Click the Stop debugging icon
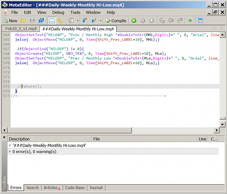This screenshot has width=227, height=194. tap(151, 21)
